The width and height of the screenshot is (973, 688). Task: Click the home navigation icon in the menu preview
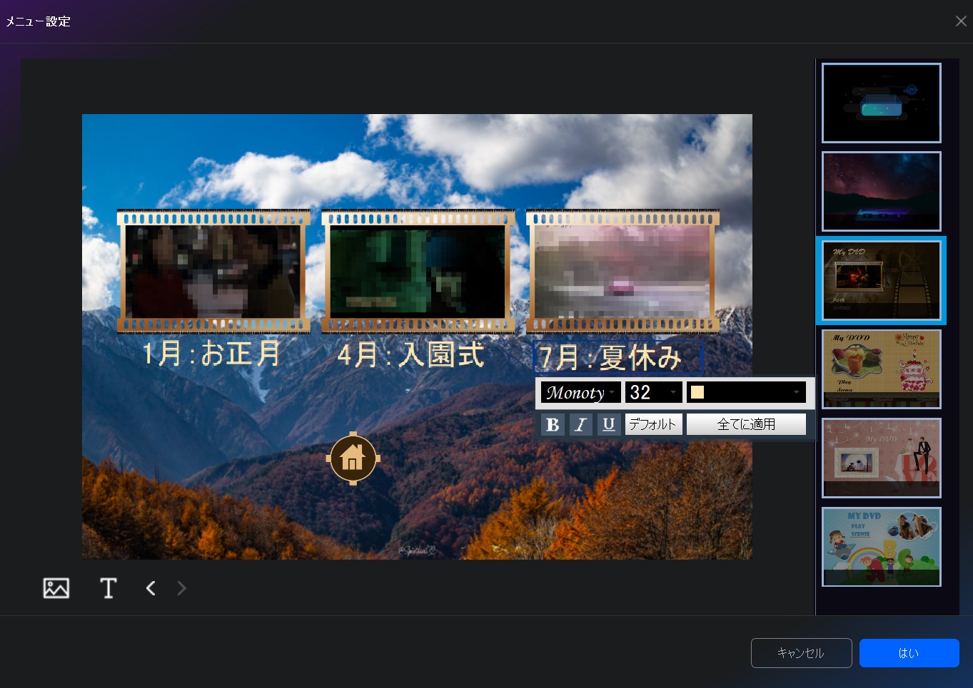click(353, 458)
